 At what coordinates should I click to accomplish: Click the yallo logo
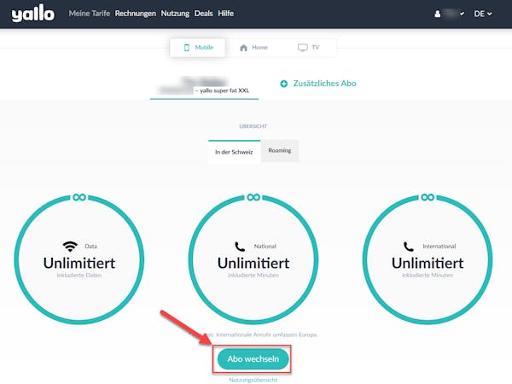coord(33,14)
